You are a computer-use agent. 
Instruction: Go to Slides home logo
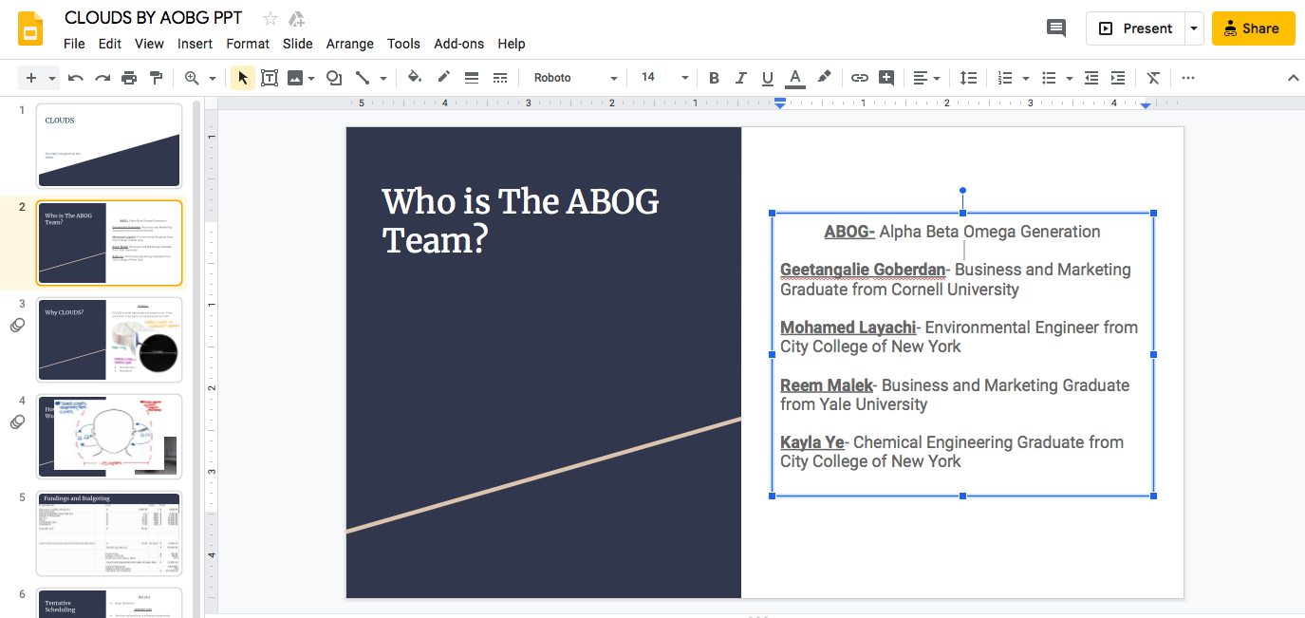[31, 28]
